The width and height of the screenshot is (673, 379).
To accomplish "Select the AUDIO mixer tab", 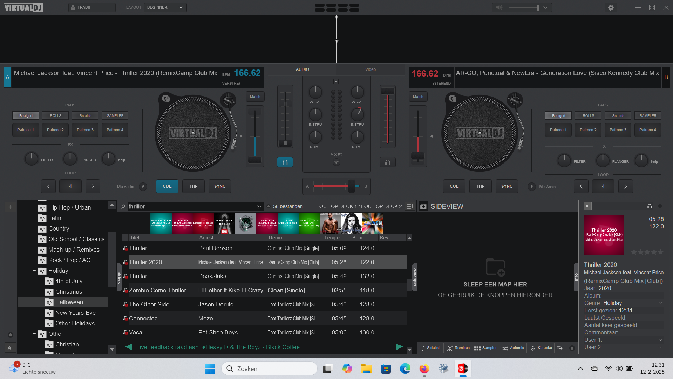I will [302, 69].
